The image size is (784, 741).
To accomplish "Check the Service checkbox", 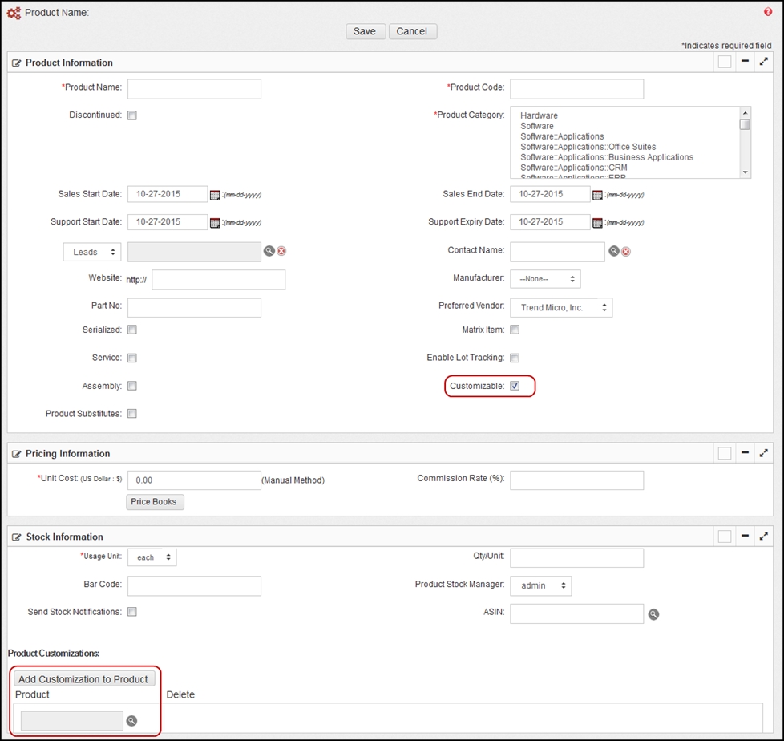I will click(x=132, y=358).
